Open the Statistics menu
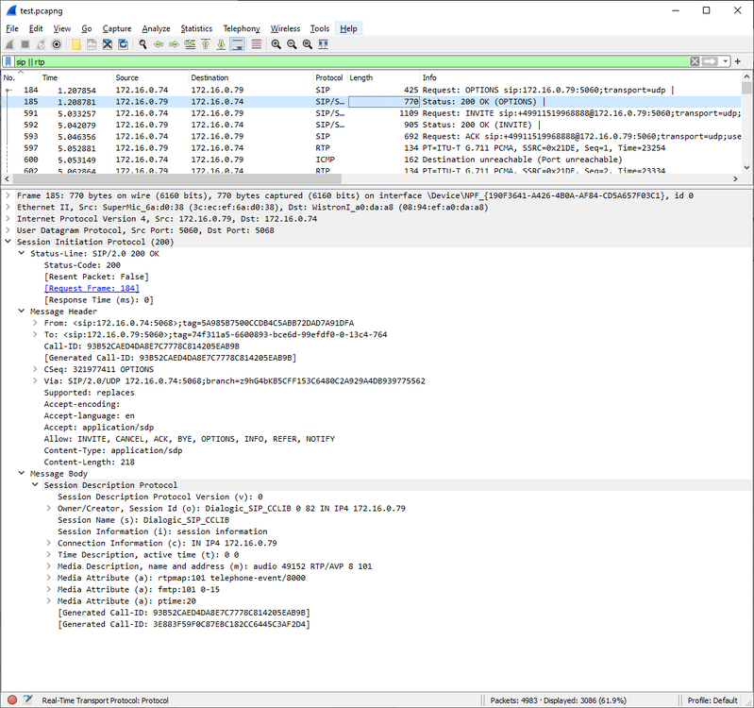 196,29
